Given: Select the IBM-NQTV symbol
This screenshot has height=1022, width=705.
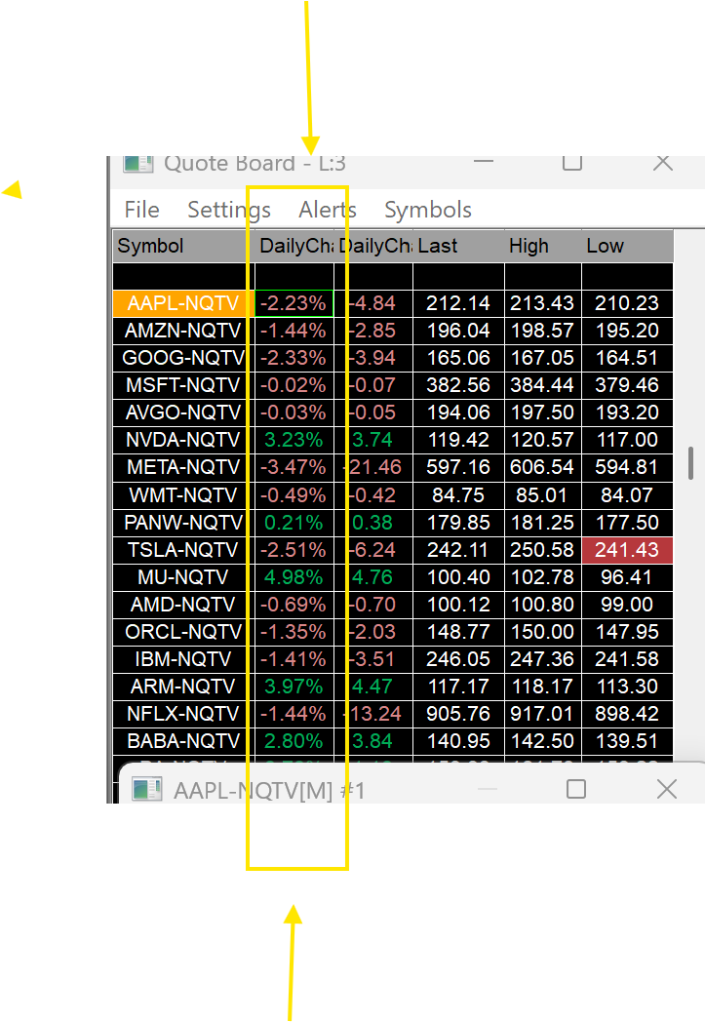Looking at the screenshot, I should (183, 659).
